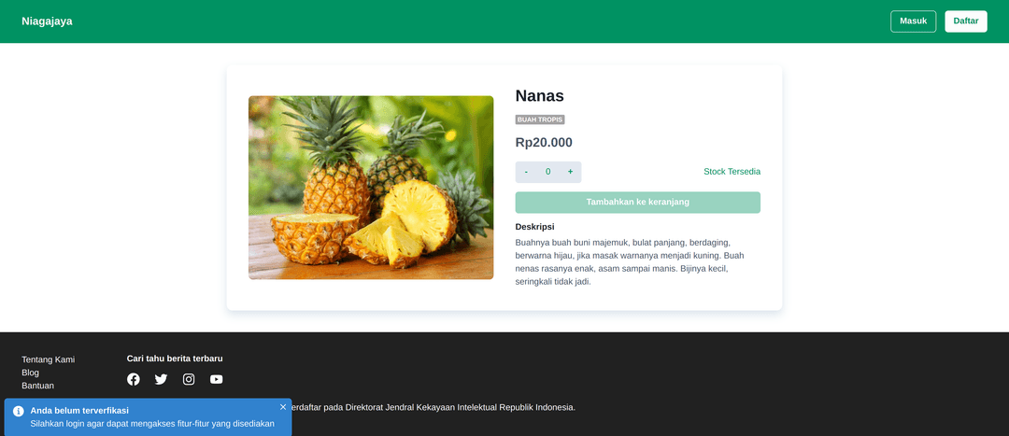Click Tambahkan ke keranjang button

[x=637, y=203]
